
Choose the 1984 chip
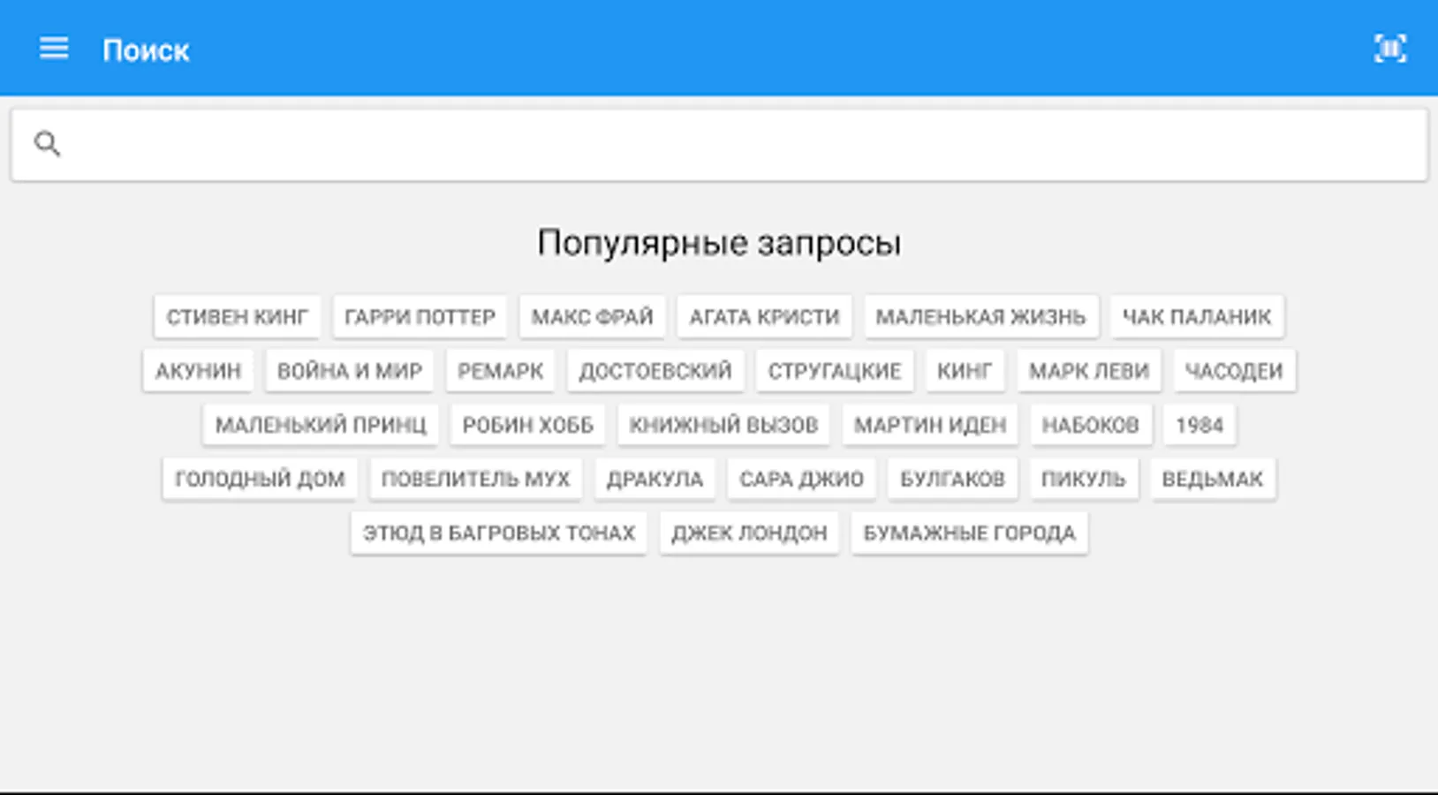1200,425
